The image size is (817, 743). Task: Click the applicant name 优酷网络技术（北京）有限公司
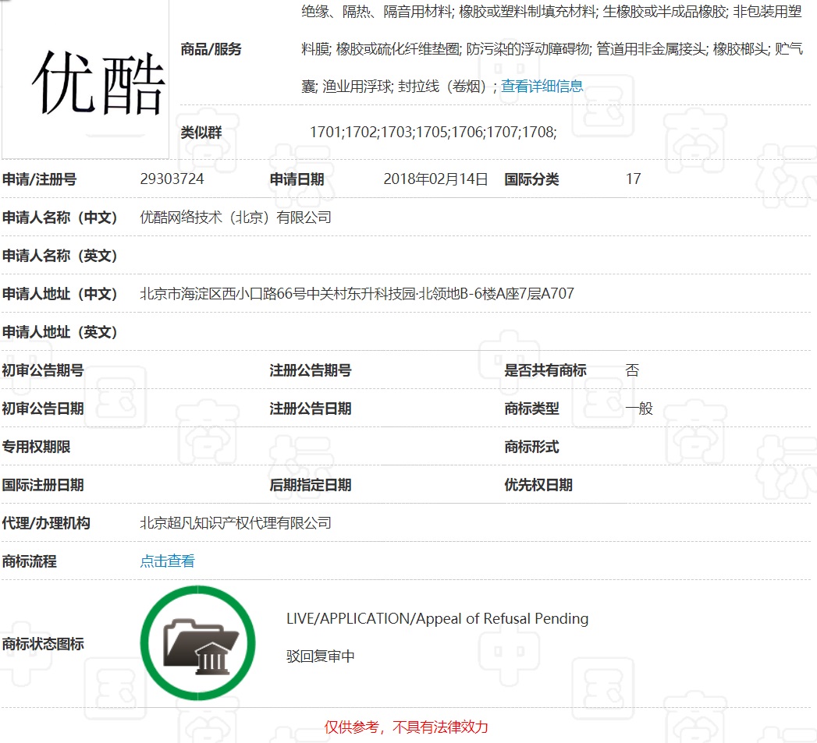236,218
